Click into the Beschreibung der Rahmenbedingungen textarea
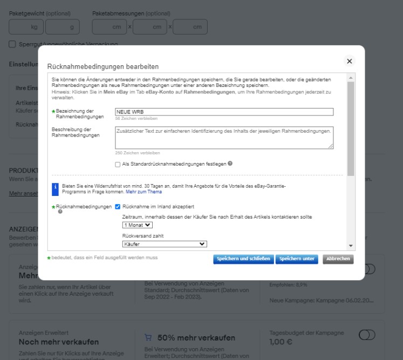 (x=224, y=138)
